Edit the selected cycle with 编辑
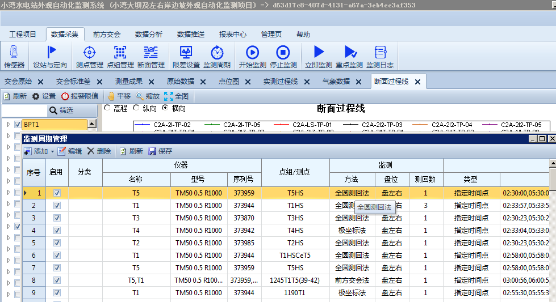556x302 pixels. [70, 151]
